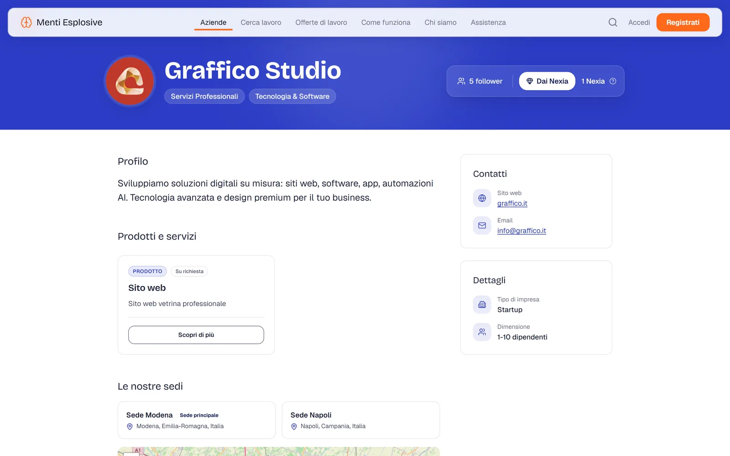This screenshot has height=456, width=730.
Task: Click the Menti Esplosive brain logo icon
Action: click(x=26, y=22)
